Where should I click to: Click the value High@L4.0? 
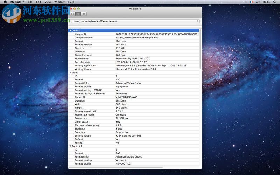(122, 86)
